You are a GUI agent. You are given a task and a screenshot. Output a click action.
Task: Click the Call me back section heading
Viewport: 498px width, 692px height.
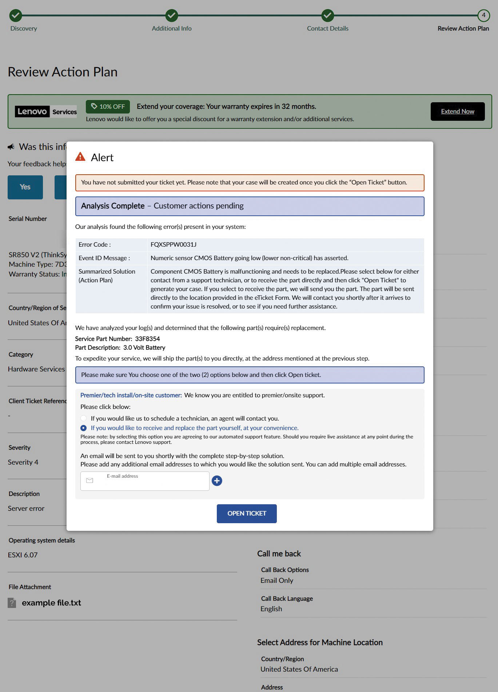pyautogui.click(x=279, y=553)
